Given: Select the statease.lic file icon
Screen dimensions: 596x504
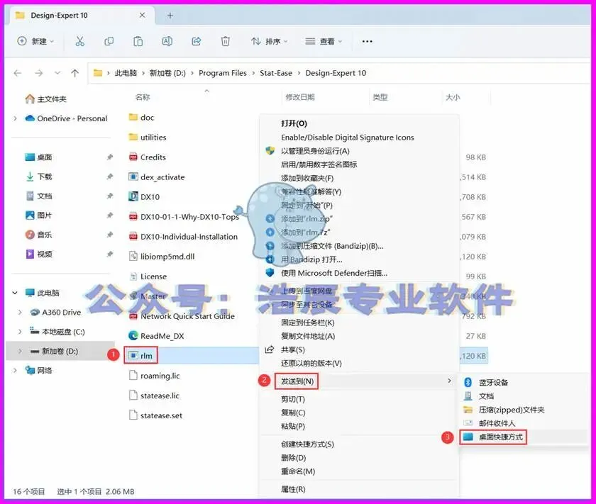Looking at the screenshot, I should 133,395.
